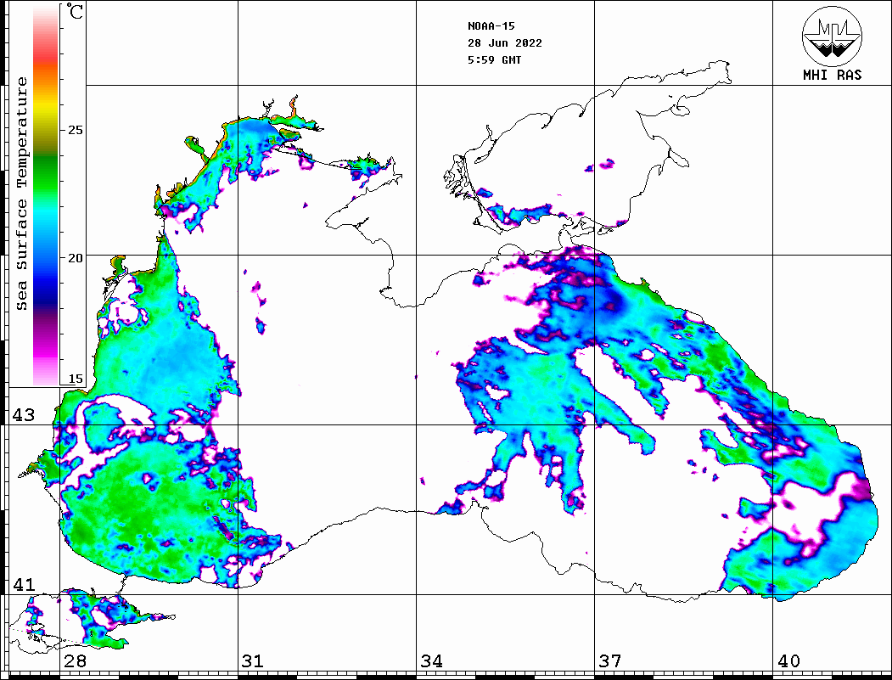The width and height of the screenshot is (892, 680).
Task: Click the MHI RAS circular logo
Action: (x=832, y=36)
